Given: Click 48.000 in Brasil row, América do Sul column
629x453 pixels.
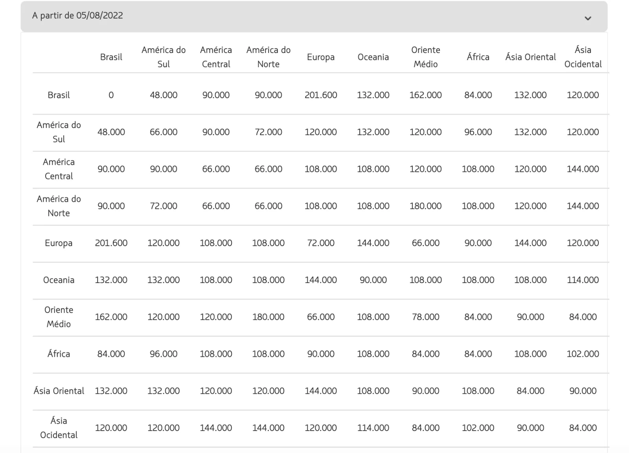Looking at the screenshot, I should 164,95.
